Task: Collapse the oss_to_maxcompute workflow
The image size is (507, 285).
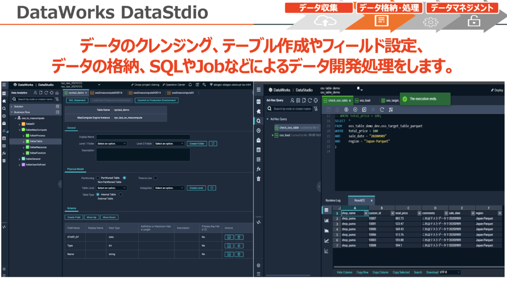Action: click(x=15, y=118)
